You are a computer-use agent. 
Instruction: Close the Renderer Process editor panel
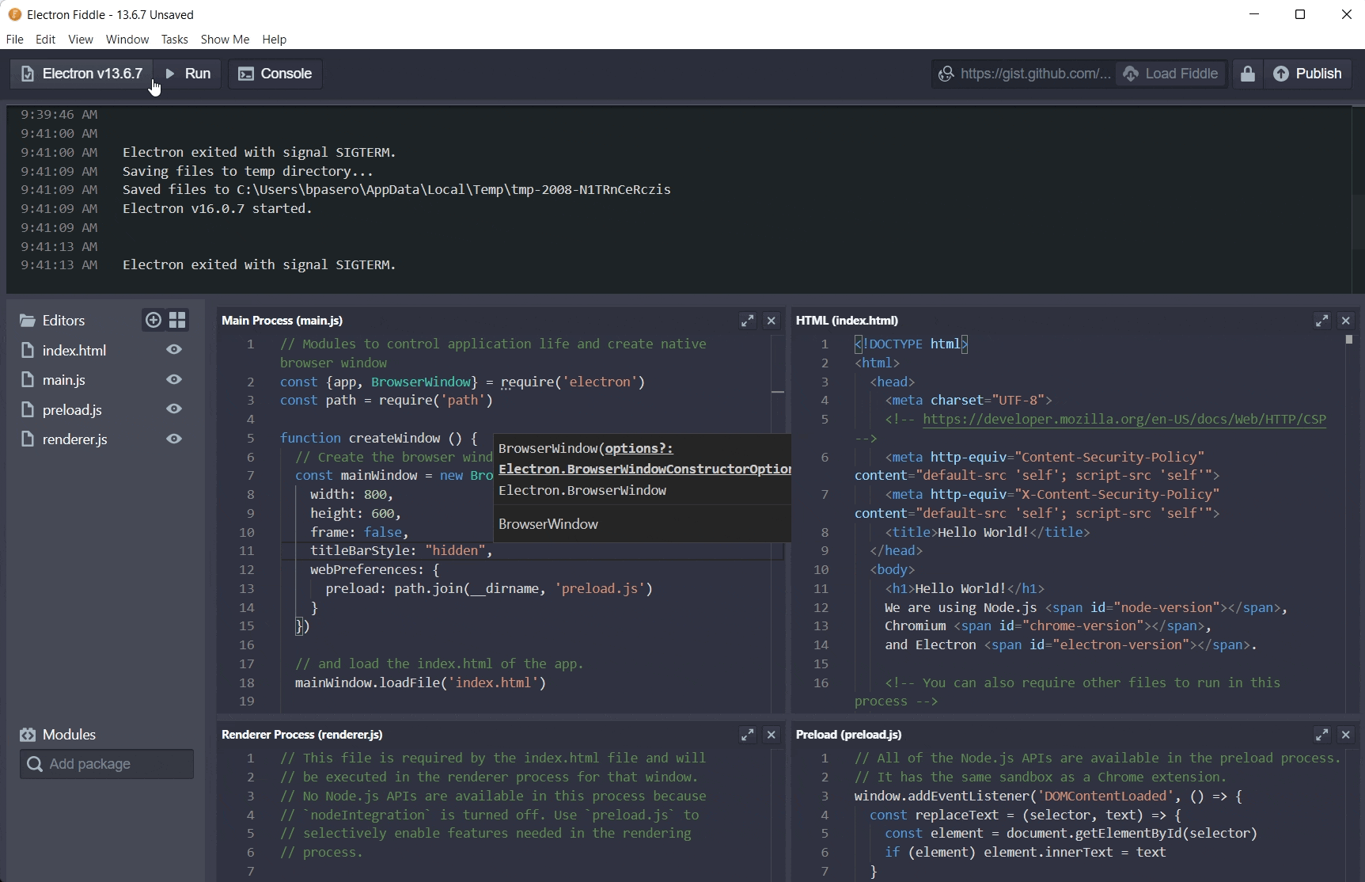772,735
